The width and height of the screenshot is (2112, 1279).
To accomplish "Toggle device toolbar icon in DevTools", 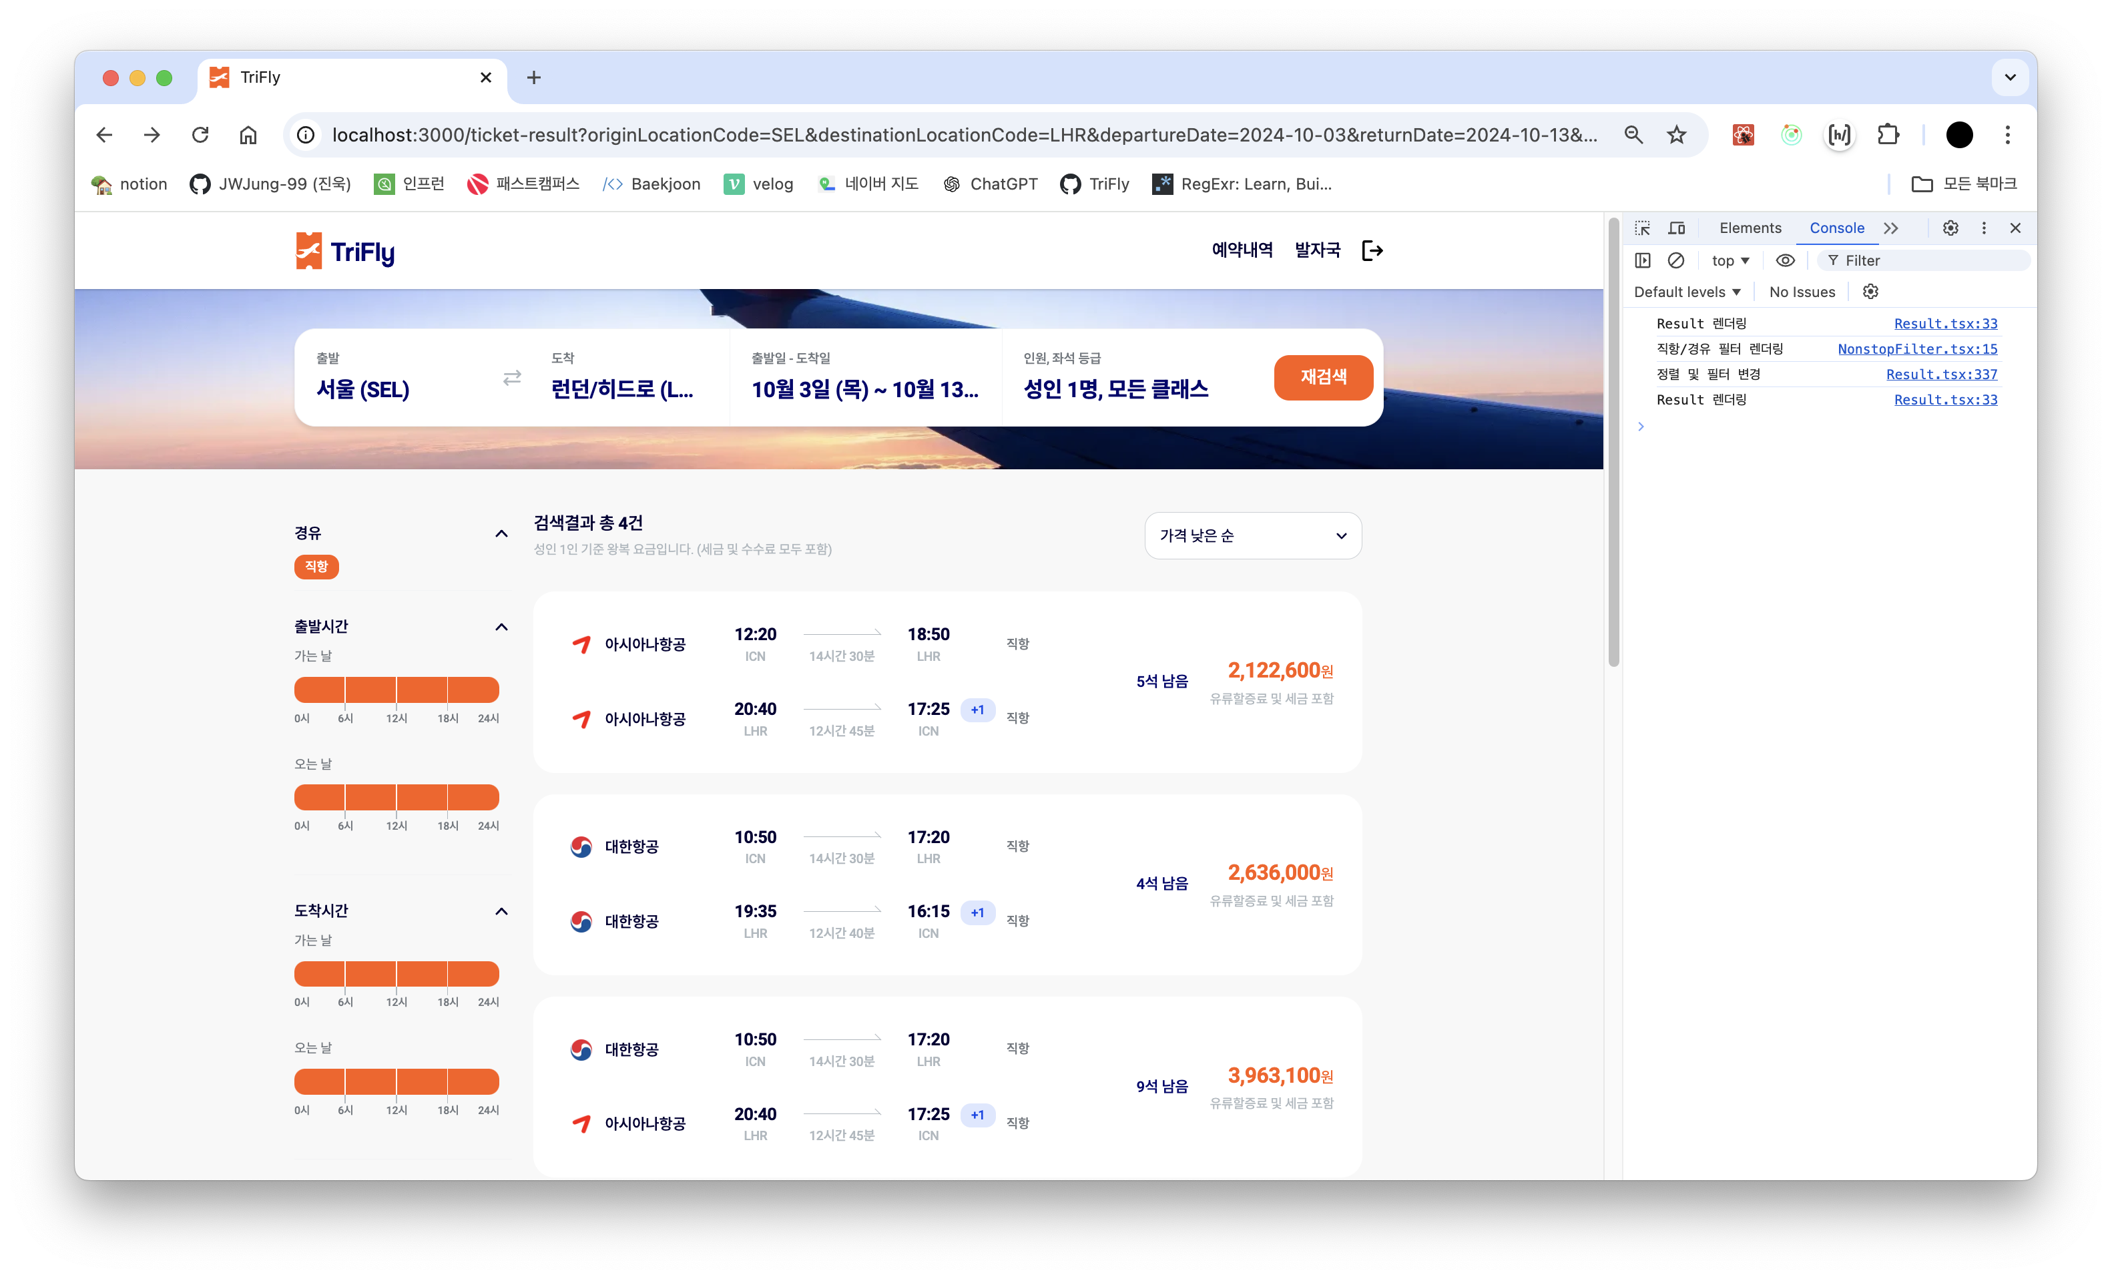I will 1677,228.
